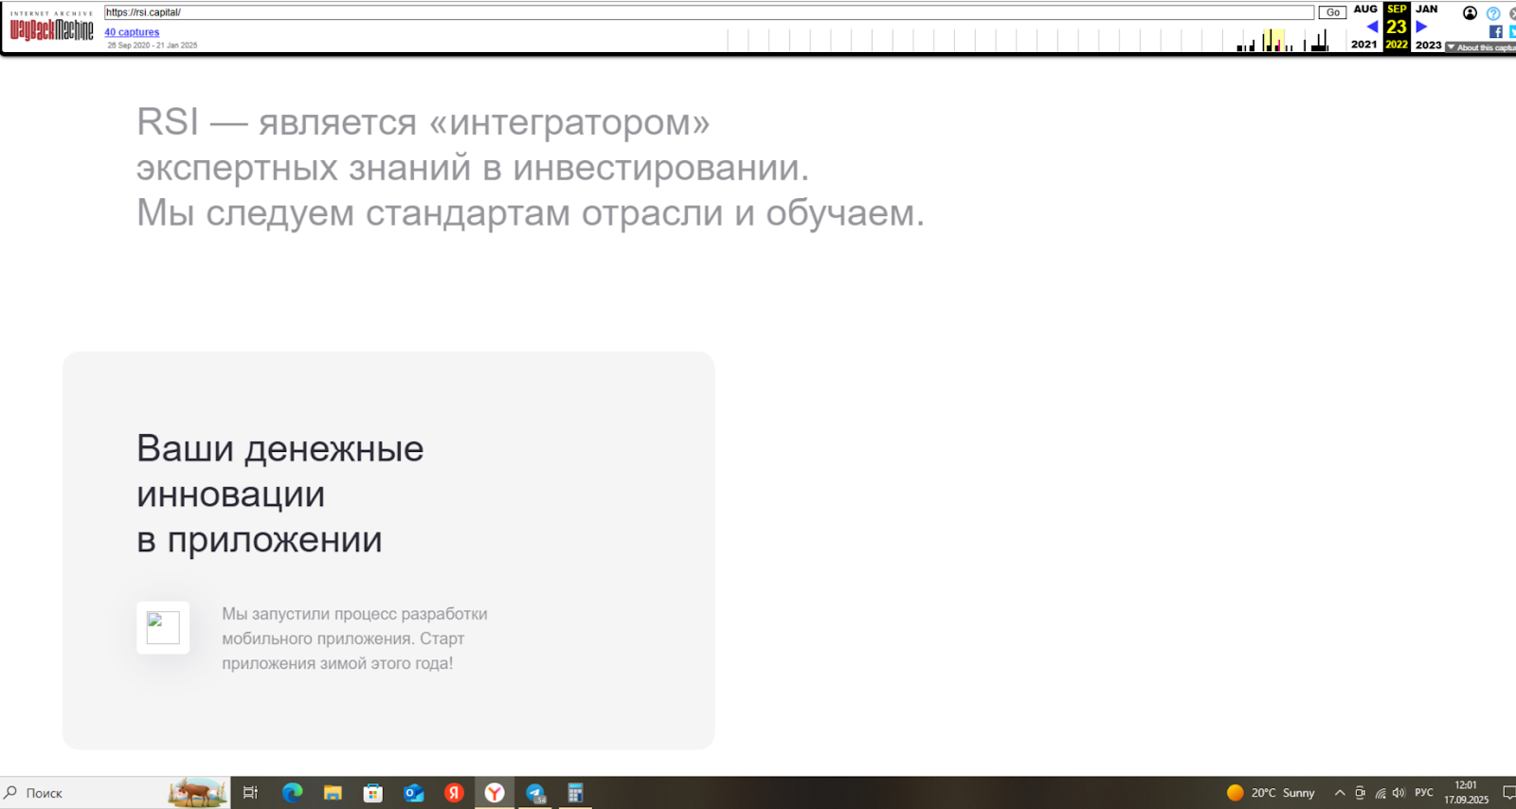Click the app icon in mobile app card
The height and width of the screenshot is (809, 1516).
pos(163,627)
